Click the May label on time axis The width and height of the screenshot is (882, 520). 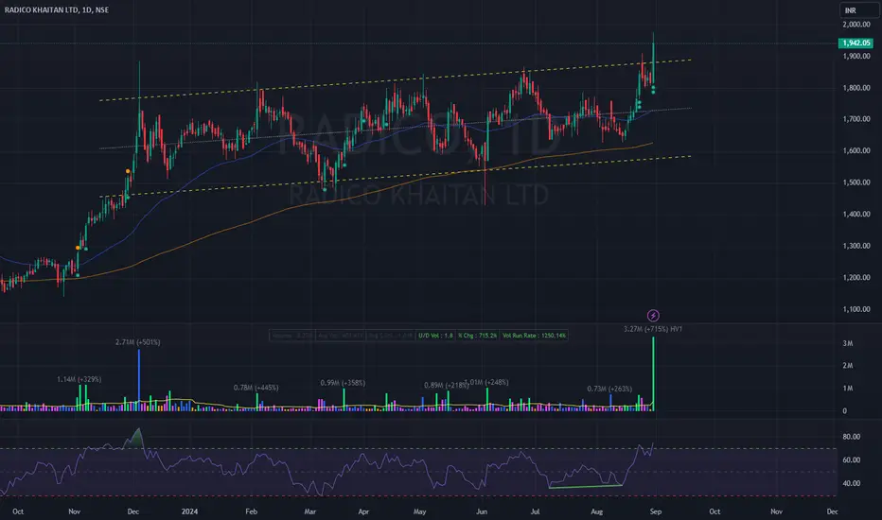click(419, 511)
